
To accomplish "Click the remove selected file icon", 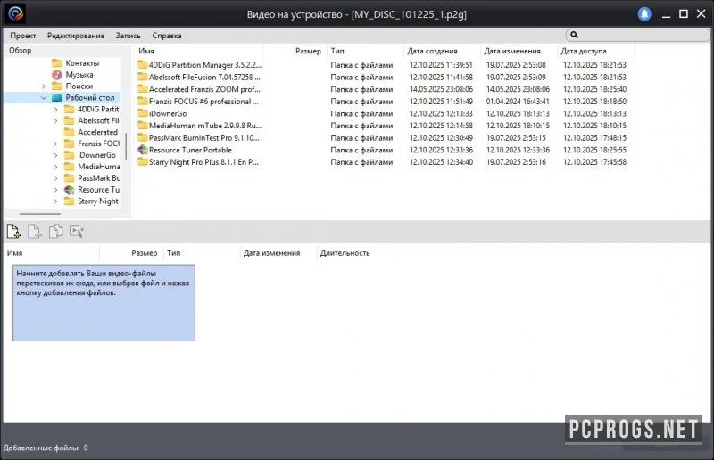I will (x=35, y=232).
